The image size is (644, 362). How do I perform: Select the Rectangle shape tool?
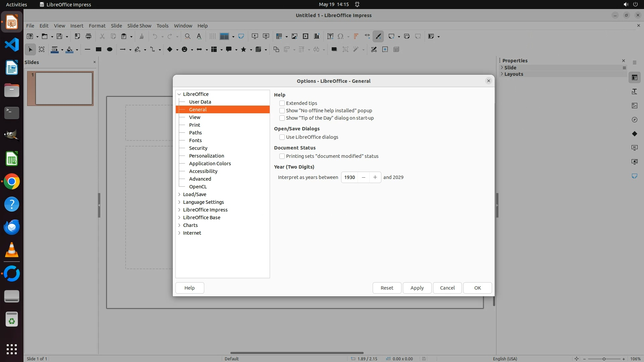[98, 49]
